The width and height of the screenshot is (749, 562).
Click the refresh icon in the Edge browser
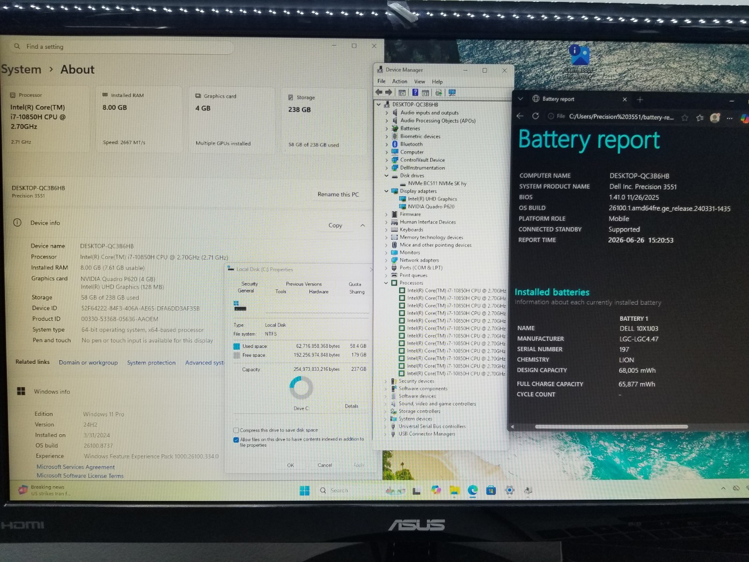(x=536, y=116)
